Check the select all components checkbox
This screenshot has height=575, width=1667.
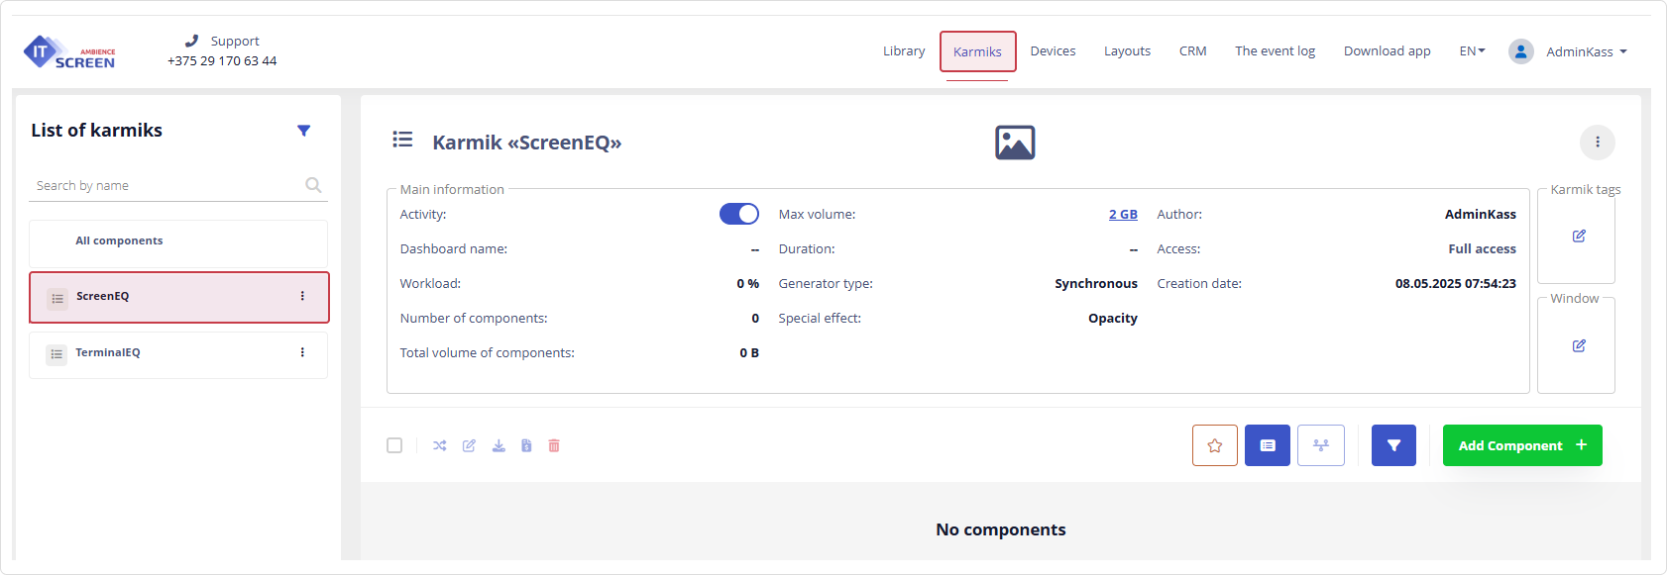click(394, 445)
